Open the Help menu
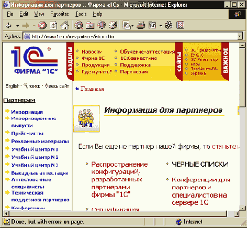 coord(97,14)
